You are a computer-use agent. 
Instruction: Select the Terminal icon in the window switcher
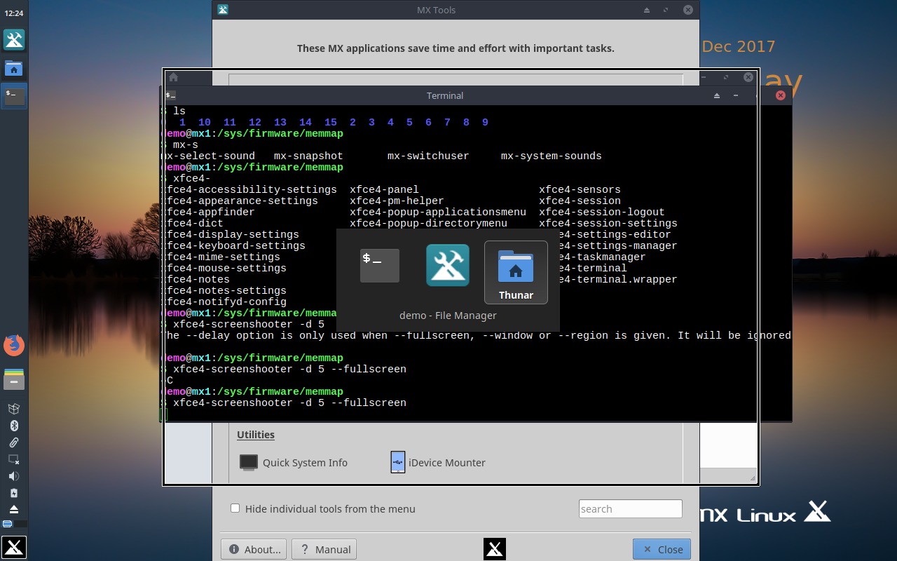379,265
